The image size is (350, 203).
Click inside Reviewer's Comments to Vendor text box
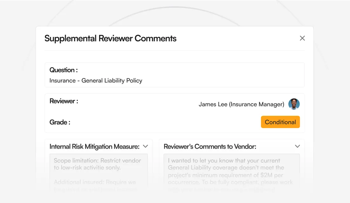[232, 173]
